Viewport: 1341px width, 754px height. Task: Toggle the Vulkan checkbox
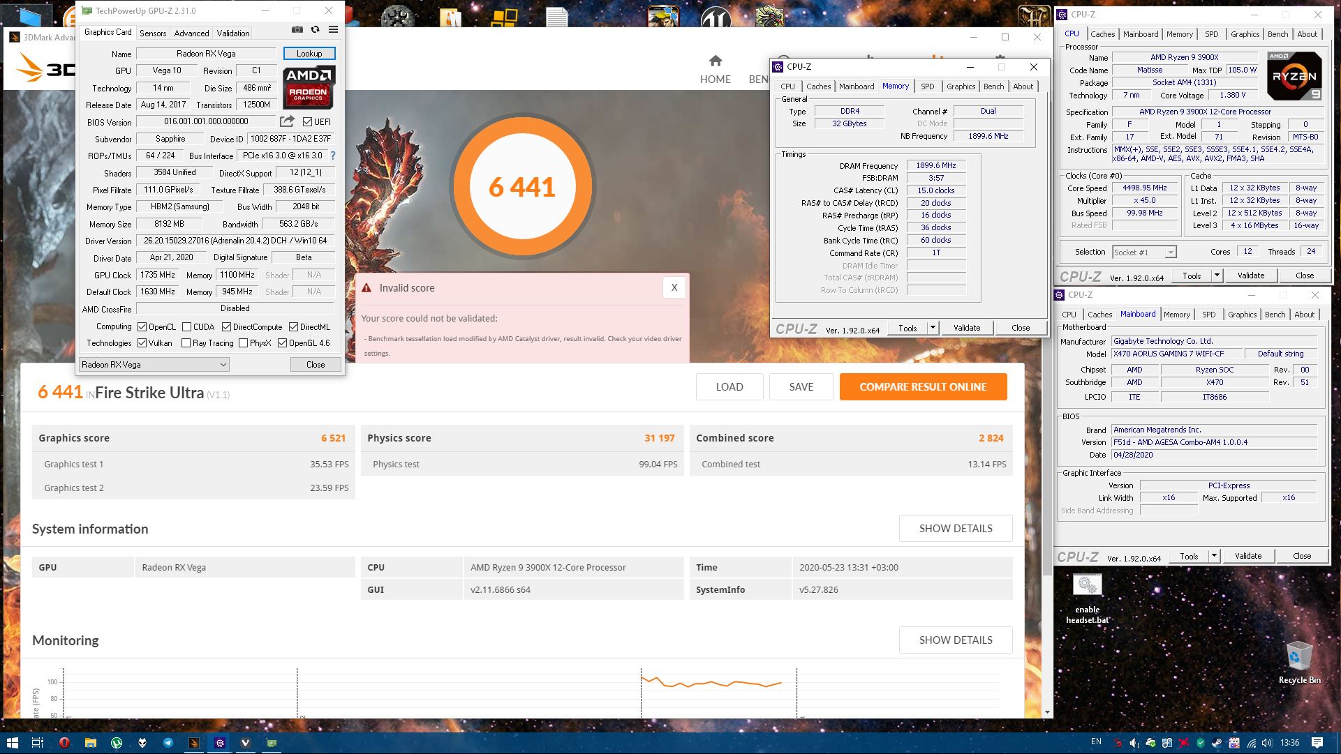tap(142, 342)
